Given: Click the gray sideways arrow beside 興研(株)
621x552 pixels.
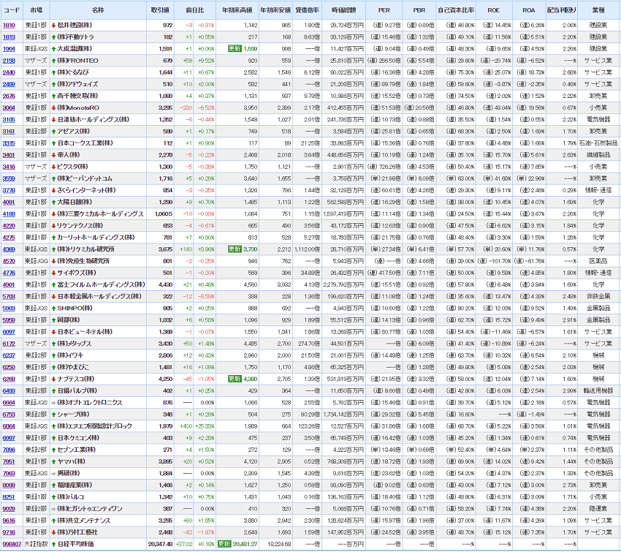Looking at the screenshot, I should pos(53,473).
